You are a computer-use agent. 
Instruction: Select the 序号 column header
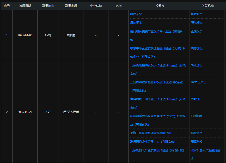point(7,6)
